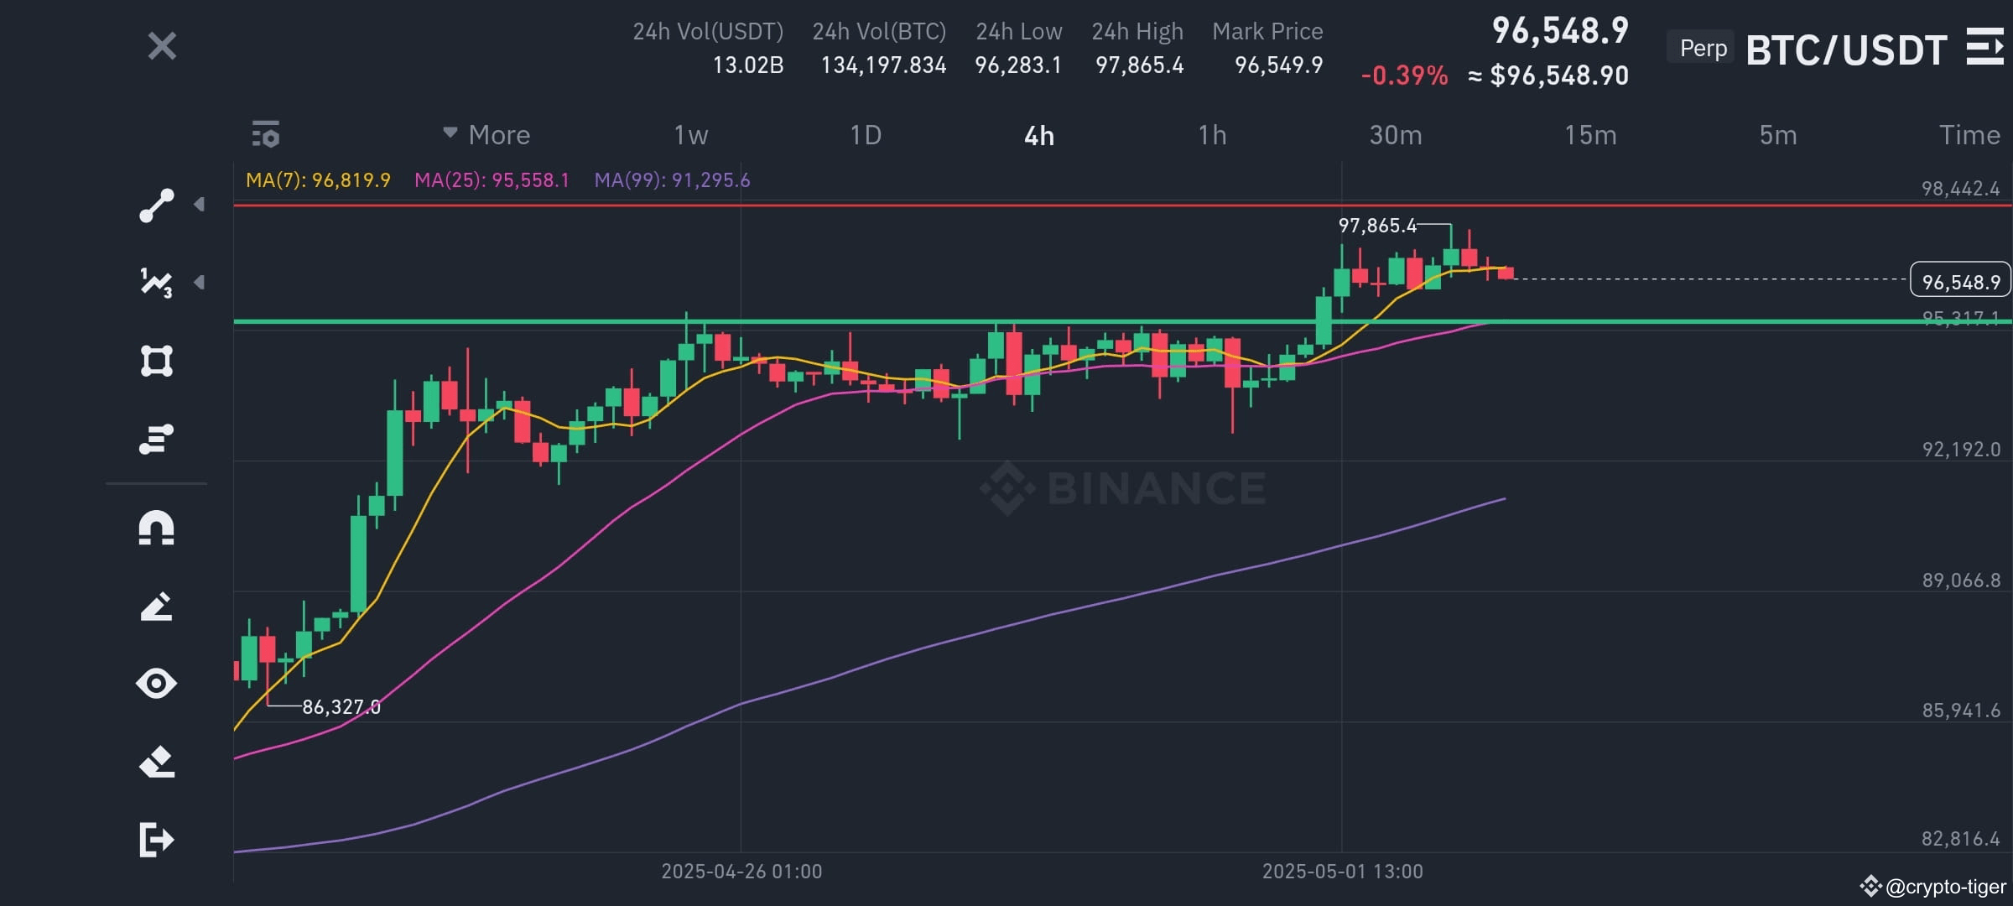The image size is (2013, 906).
Task: Click the eraser to remove drawings
Action: [x=157, y=762]
